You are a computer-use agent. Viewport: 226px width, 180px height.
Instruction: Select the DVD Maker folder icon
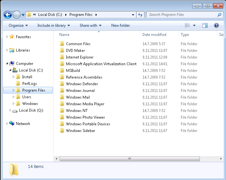(x=62, y=51)
